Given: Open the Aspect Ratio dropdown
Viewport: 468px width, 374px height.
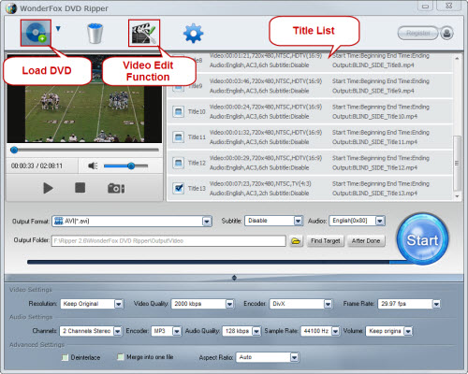Looking at the screenshot, I should click(x=294, y=357).
